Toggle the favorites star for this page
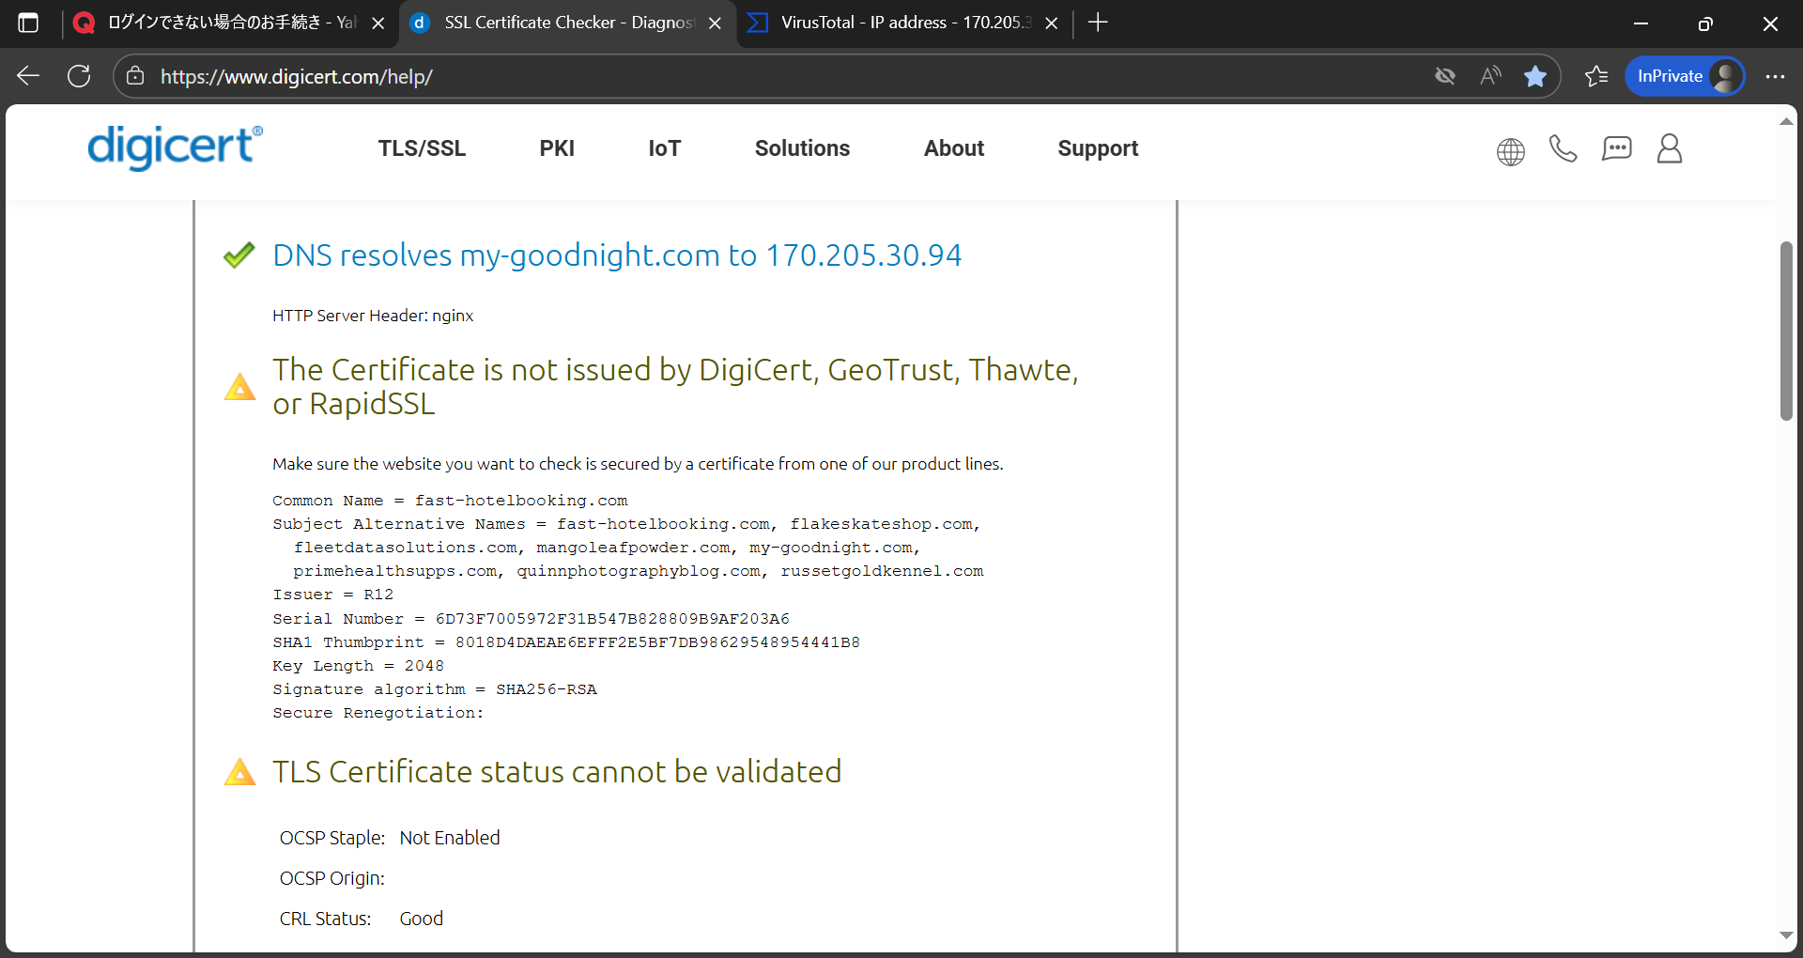The width and height of the screenshot is (1803, 958). pyautogui.click(x=1535, y=76)
